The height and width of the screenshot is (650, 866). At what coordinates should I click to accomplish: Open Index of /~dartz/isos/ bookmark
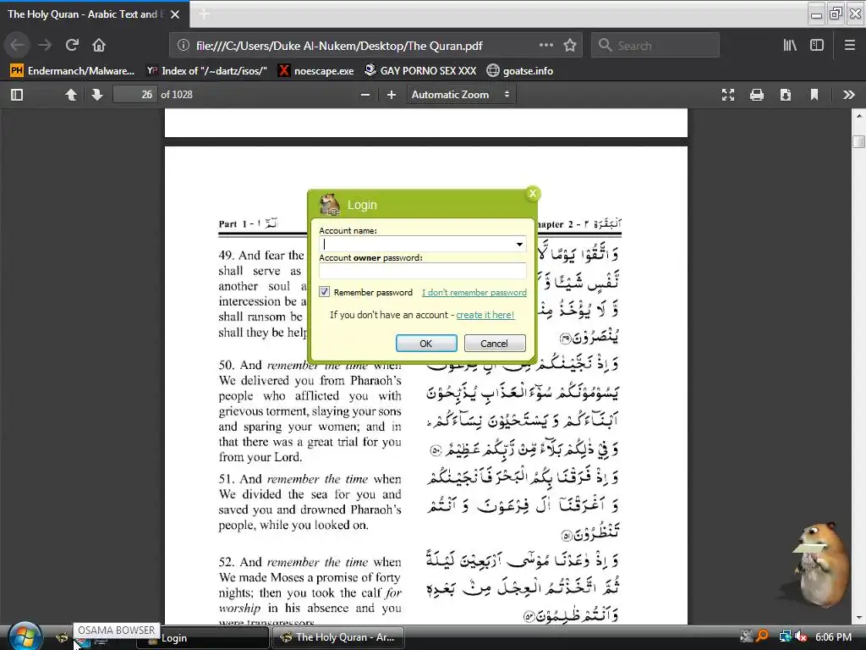coord(206,71)
